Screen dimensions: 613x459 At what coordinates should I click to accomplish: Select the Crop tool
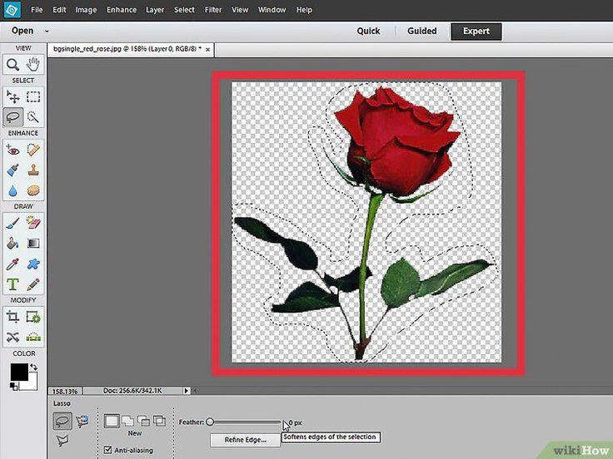13,316
